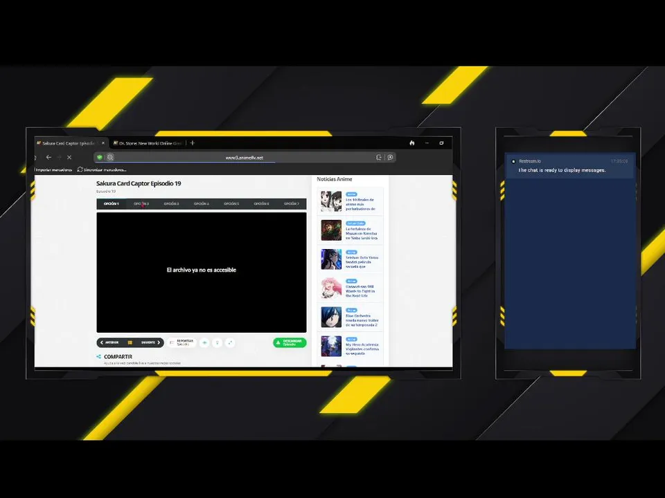Click the 'Noticias Anime' sidebar heading
665x498 pixels.
334,179
